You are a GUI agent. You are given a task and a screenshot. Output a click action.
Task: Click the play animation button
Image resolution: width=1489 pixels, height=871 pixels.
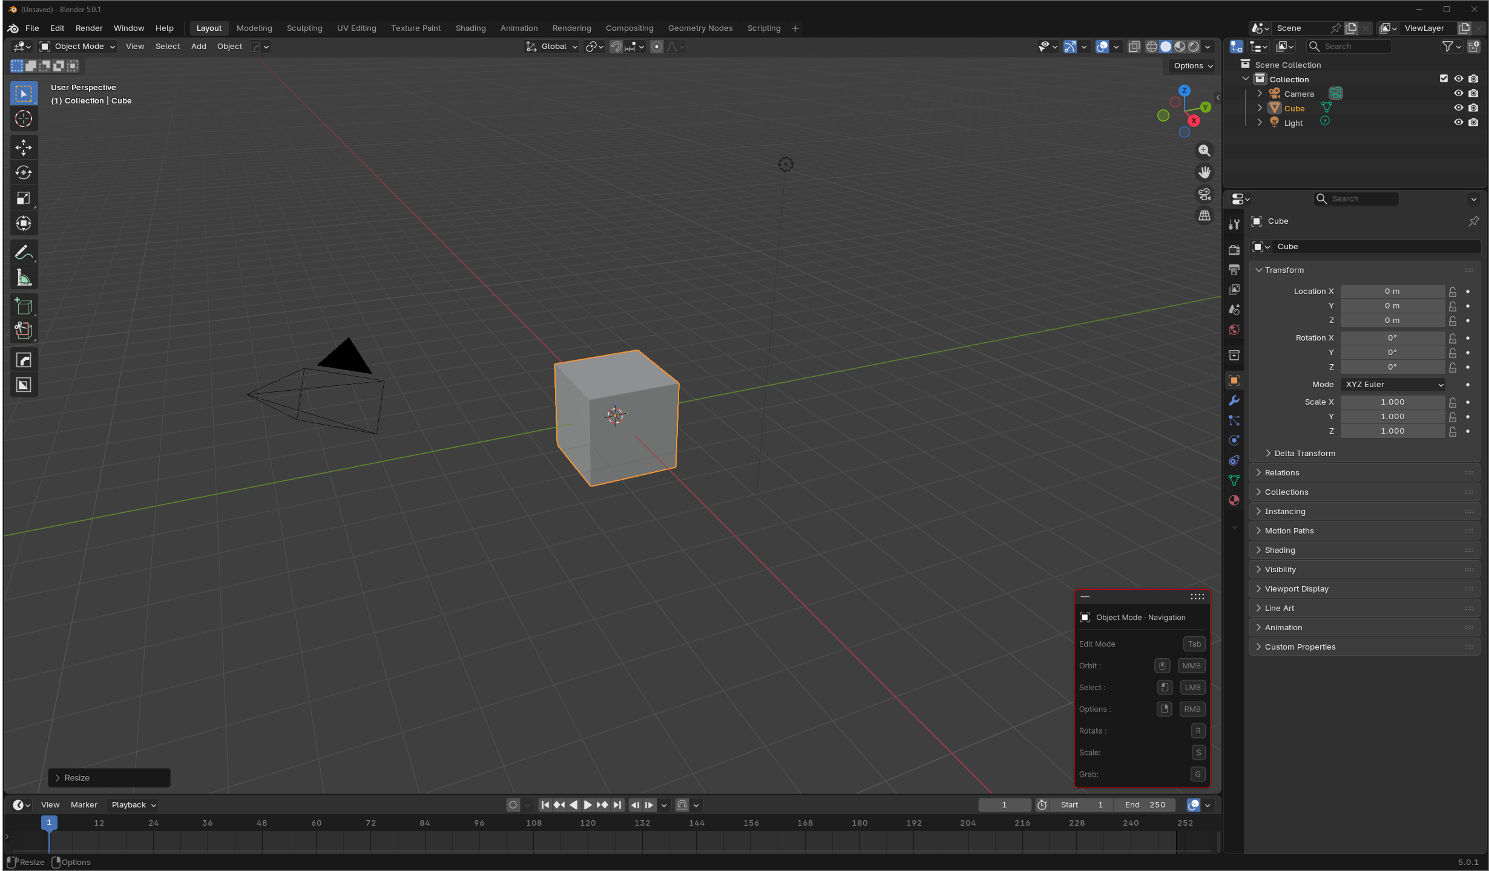(588, 805)
